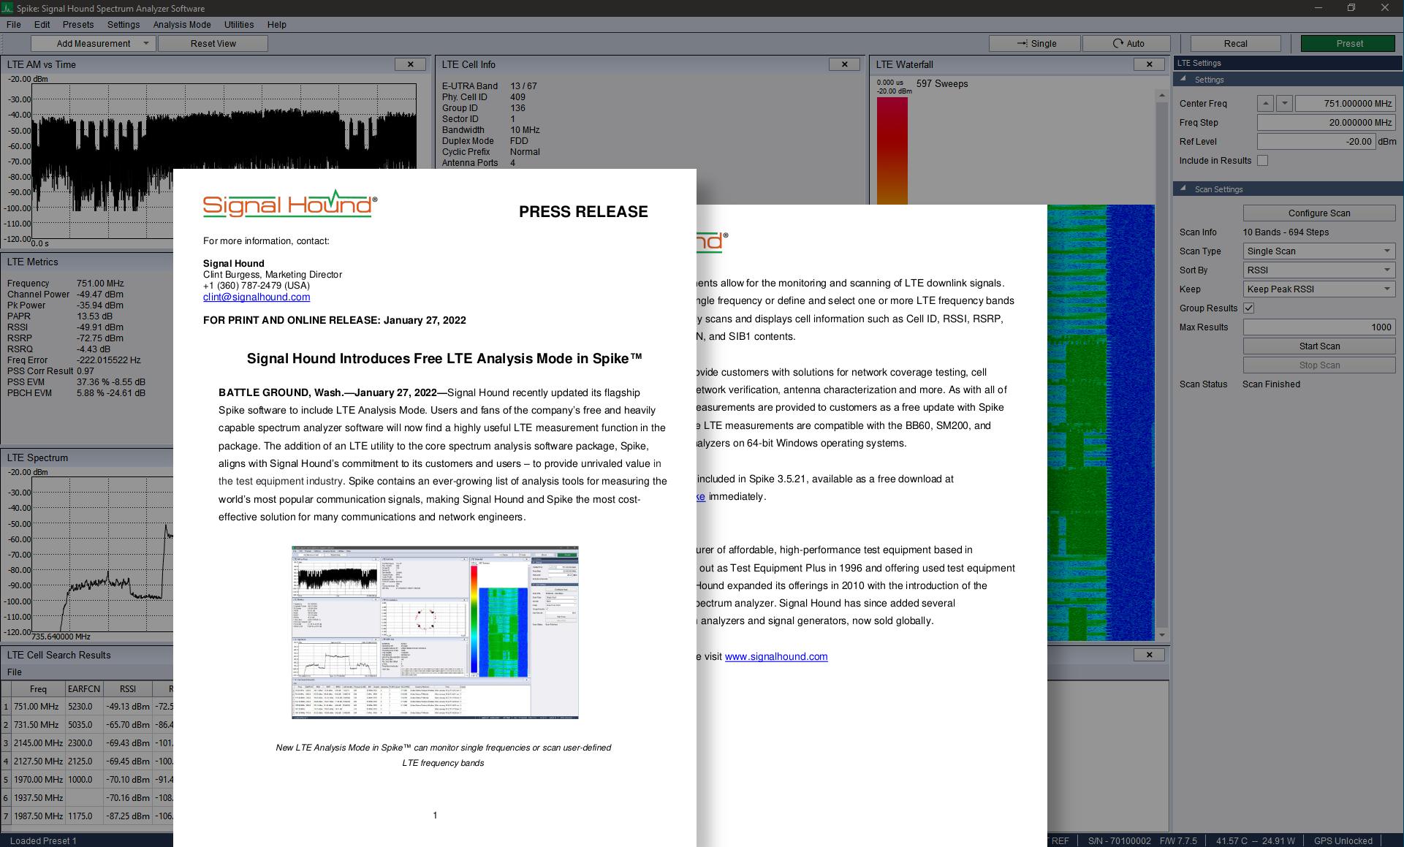Click the Auto sweep button
This screenshot has width=1404, height=847.
[x=1127, y=44]
